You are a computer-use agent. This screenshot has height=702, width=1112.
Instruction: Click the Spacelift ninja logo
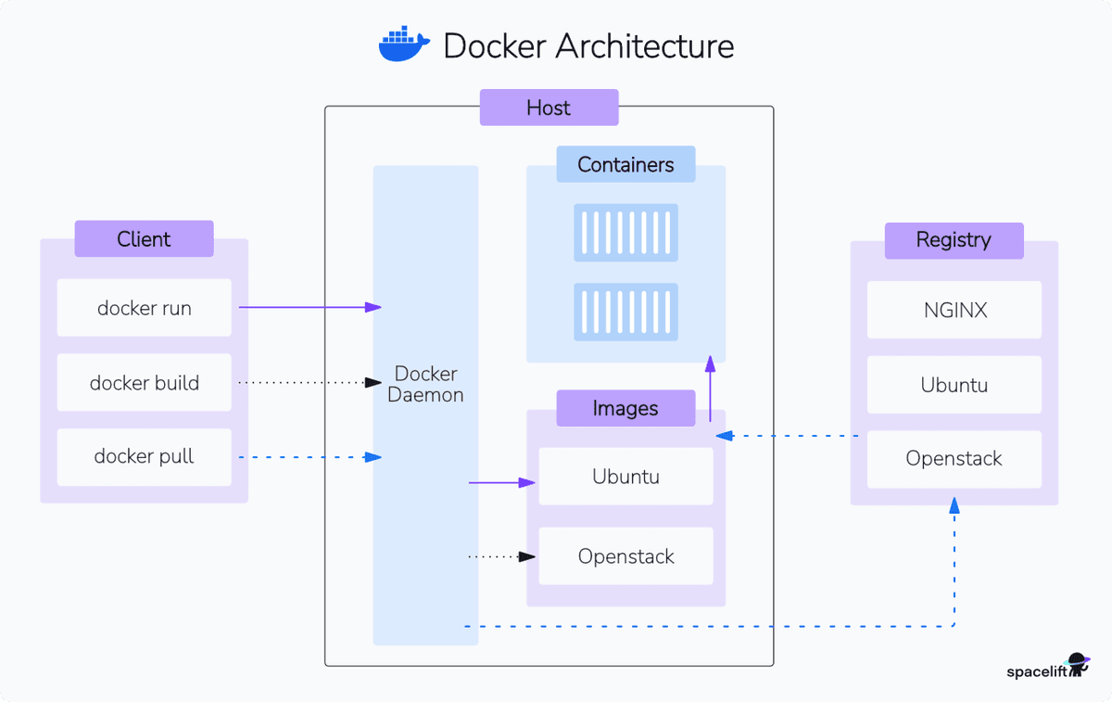click(1078, 664)
